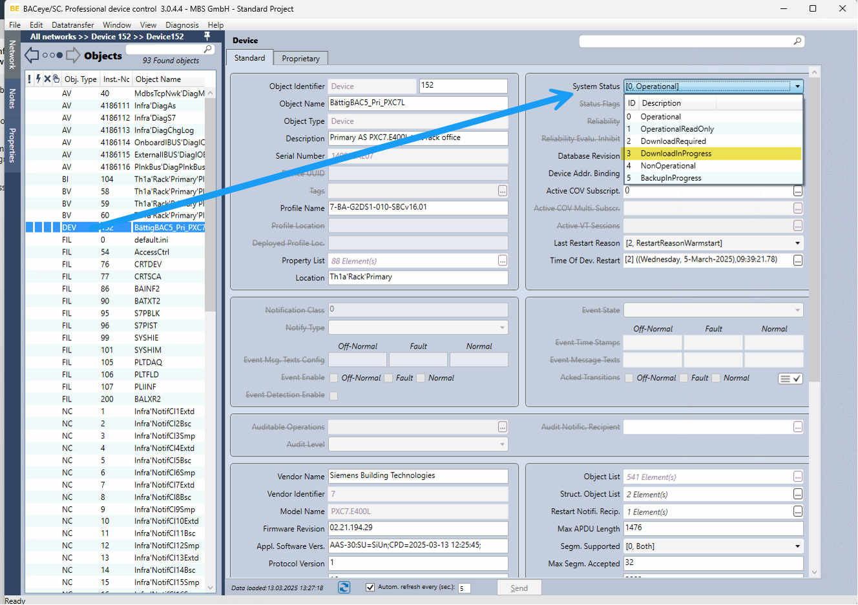
Task: Click the forward arrow beside Objects title
Action: click(x=73, y=56)
